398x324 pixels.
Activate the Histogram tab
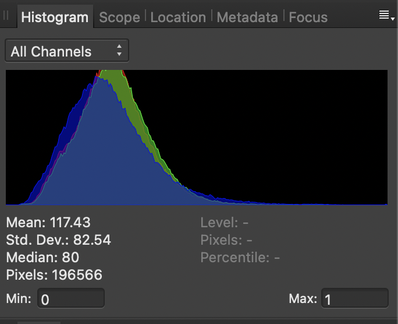pos(55,17)
